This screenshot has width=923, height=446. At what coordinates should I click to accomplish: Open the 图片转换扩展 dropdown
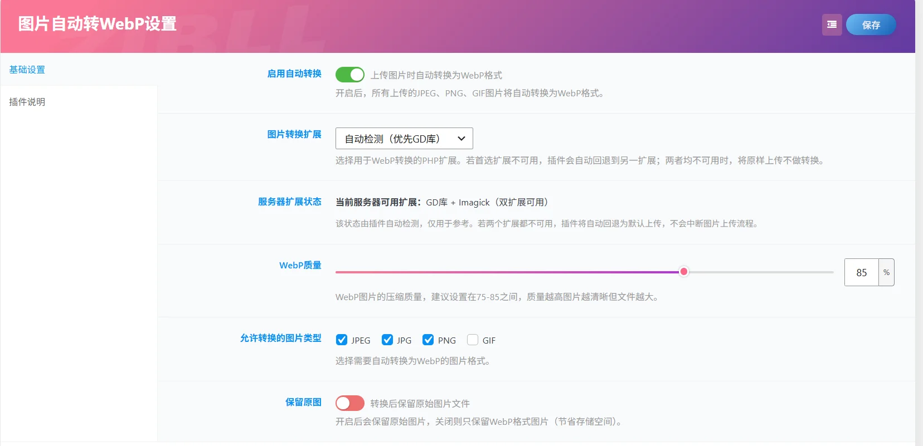(404, 139)
